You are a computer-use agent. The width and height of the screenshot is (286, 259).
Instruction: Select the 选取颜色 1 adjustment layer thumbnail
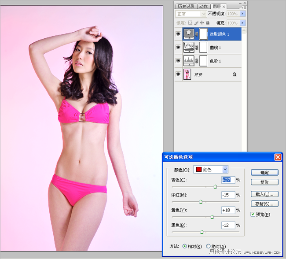click(189, 34)
